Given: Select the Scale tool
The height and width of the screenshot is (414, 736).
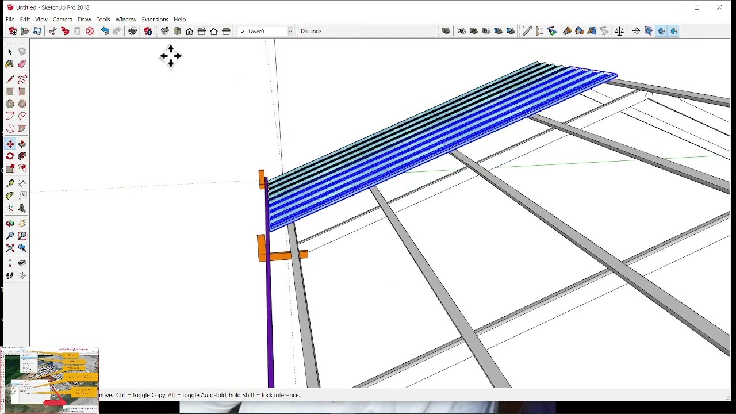Looking at the screenshot, I should coord(10,168).
